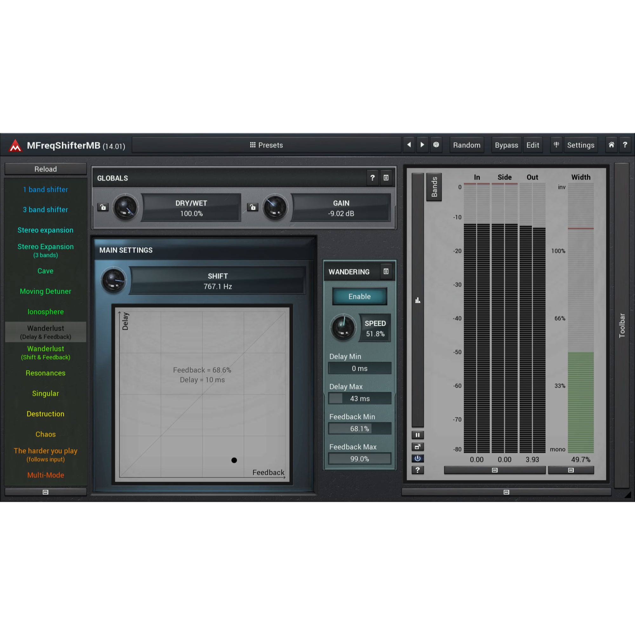Collapse the whole meters panel bottom bar

506,492
